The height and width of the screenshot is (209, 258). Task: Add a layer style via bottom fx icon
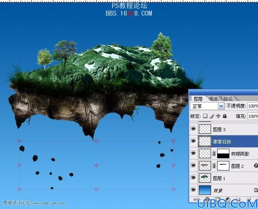click(x=207, y=199)
